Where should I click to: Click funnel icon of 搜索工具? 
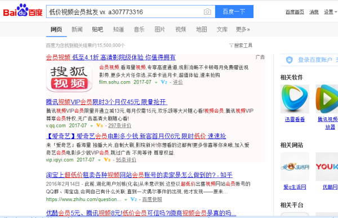(231, 45)
